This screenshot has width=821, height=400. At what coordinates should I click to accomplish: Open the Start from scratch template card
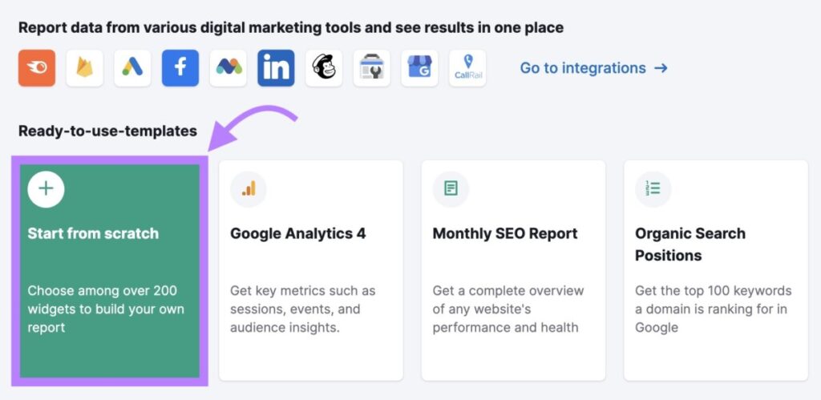pos(110,271)
